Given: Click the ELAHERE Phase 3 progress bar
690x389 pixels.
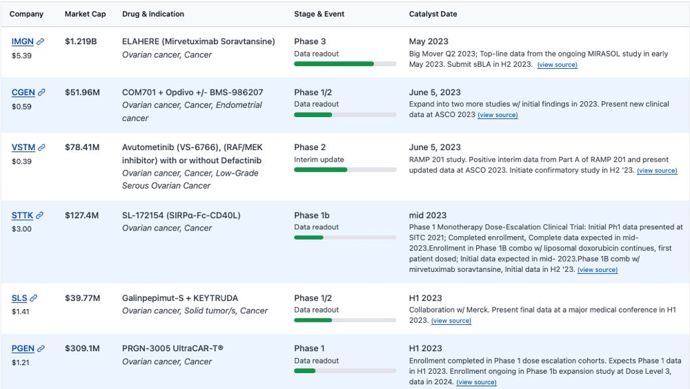Looking at the screenshot, I should [x=345, y=64].
